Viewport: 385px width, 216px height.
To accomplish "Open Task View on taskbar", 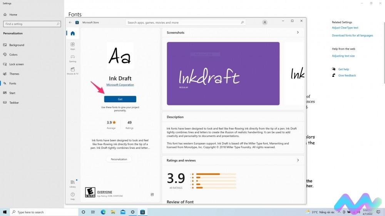I will [93, 212].
